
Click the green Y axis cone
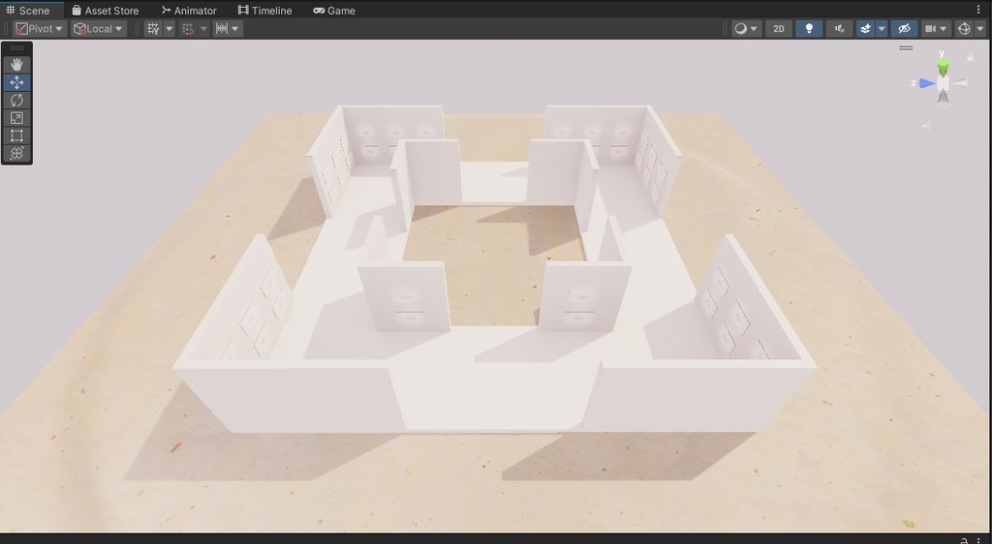point(943,68)
